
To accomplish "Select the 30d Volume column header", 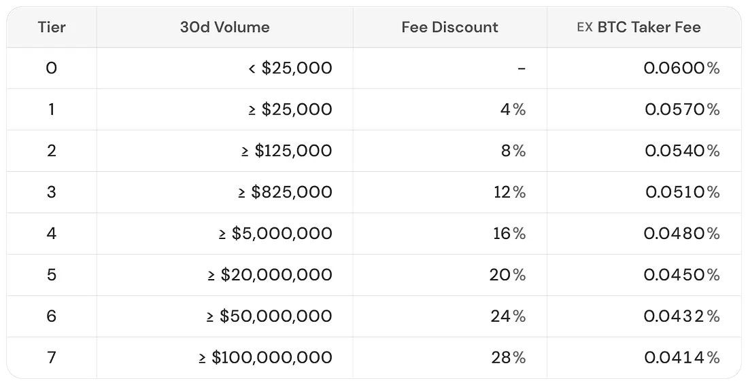I will pyautogui.click(x=224, y=27).
